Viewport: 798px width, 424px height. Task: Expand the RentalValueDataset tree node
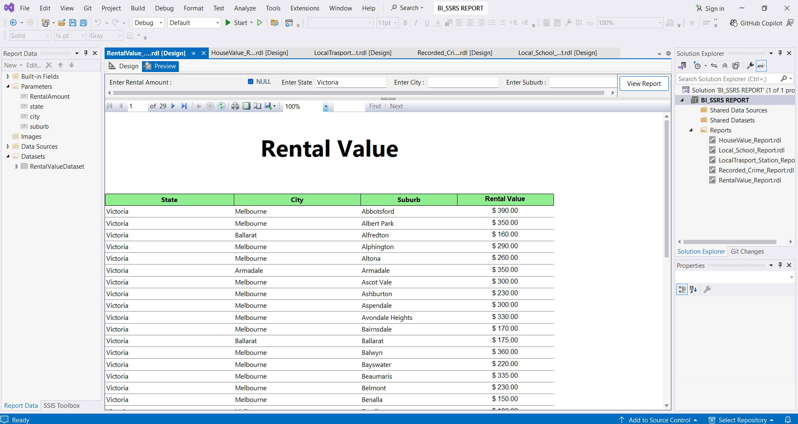[x=17, y=167]
